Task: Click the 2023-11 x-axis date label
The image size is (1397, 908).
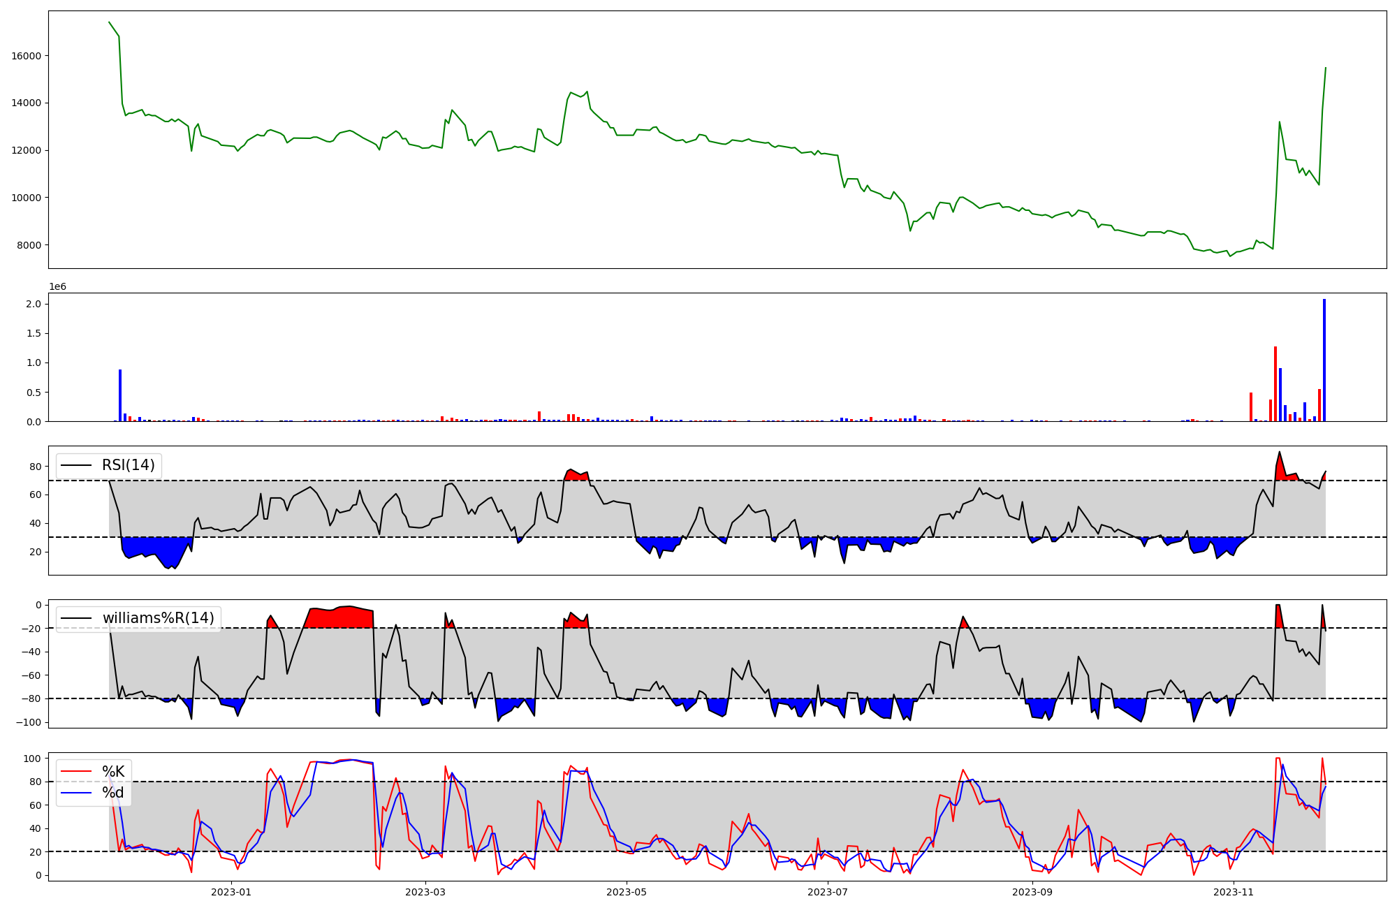Action: 1234,892
